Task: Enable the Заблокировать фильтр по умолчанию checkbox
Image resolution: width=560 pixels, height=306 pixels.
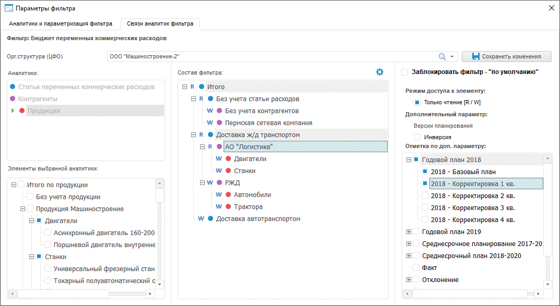Action: pyautogui.click(x=405, y=72)
